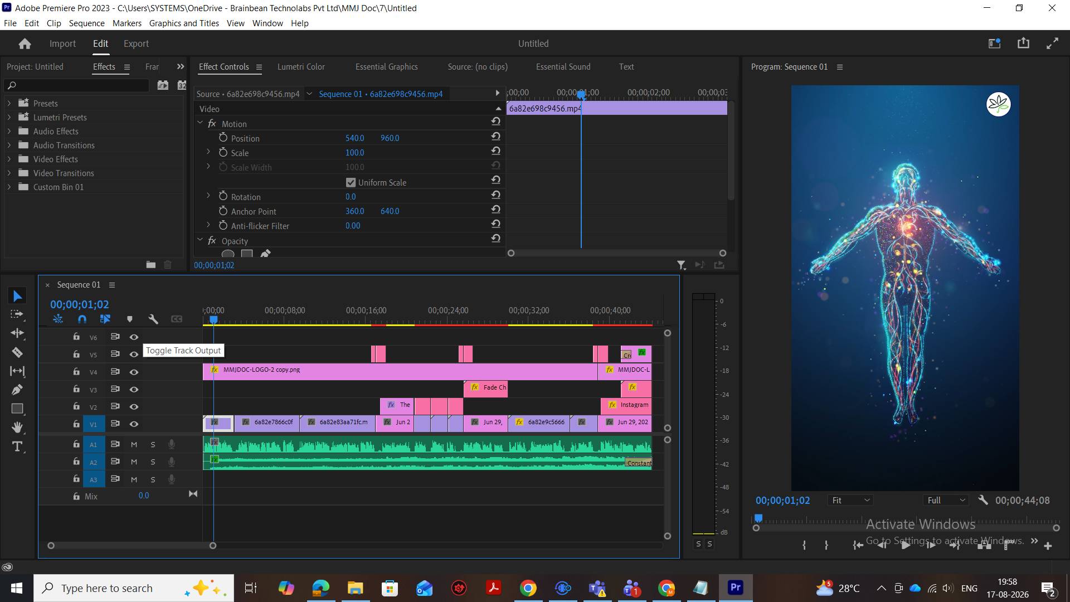This screenshot has width=1070, height=602.
Task: Select the Ripple Edit tool
Action: (x=17, y=333)
